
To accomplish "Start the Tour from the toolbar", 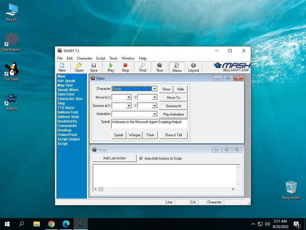I will tap(160, 67).
